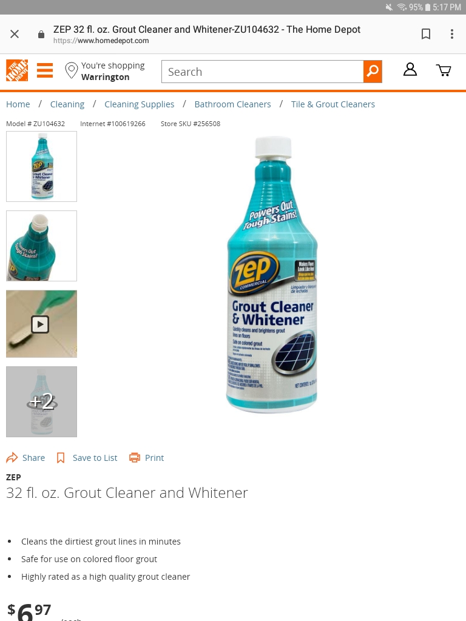Open the account profile icon
Screen dimensions: 466x621
tap(410, 70)
